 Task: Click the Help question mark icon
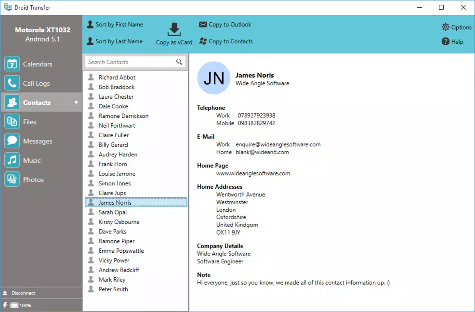click(x=445, y=41)
